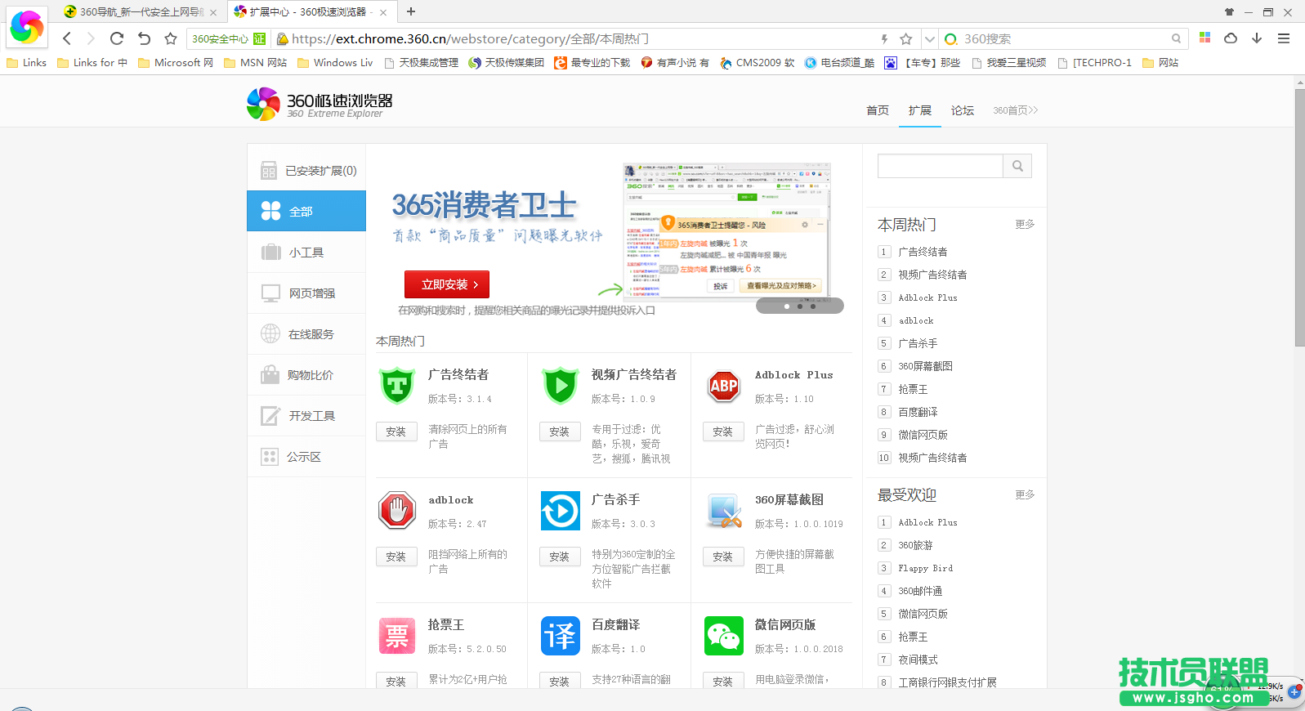This screenshot has width=1305, height=711.
Task: Open the Microsoft 网 bookmark folder
Action: [x=176, y=62]
